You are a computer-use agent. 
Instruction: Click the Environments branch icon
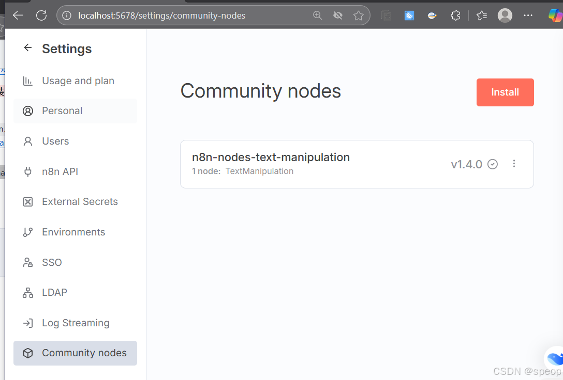(27, 232)
